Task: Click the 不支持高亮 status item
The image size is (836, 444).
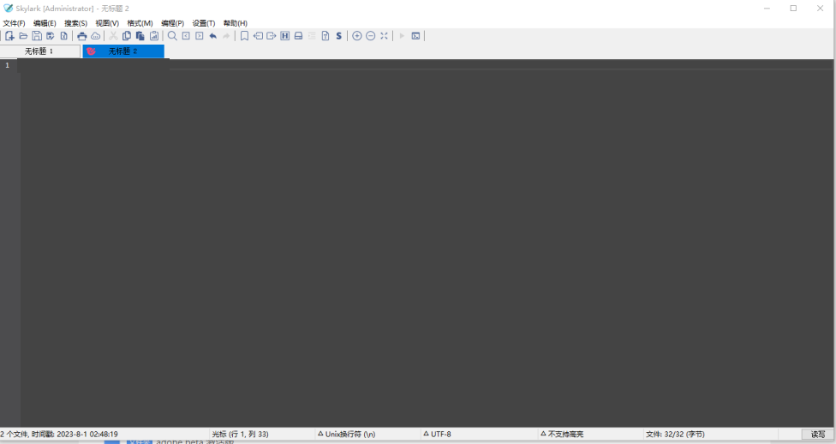Action: (562, 435)
